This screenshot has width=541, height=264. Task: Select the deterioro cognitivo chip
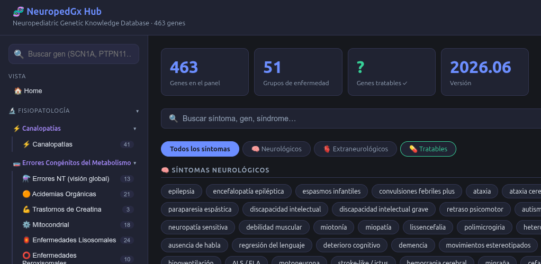point(351,245)
